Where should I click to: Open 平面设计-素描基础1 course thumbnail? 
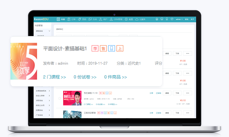(24, 61)
